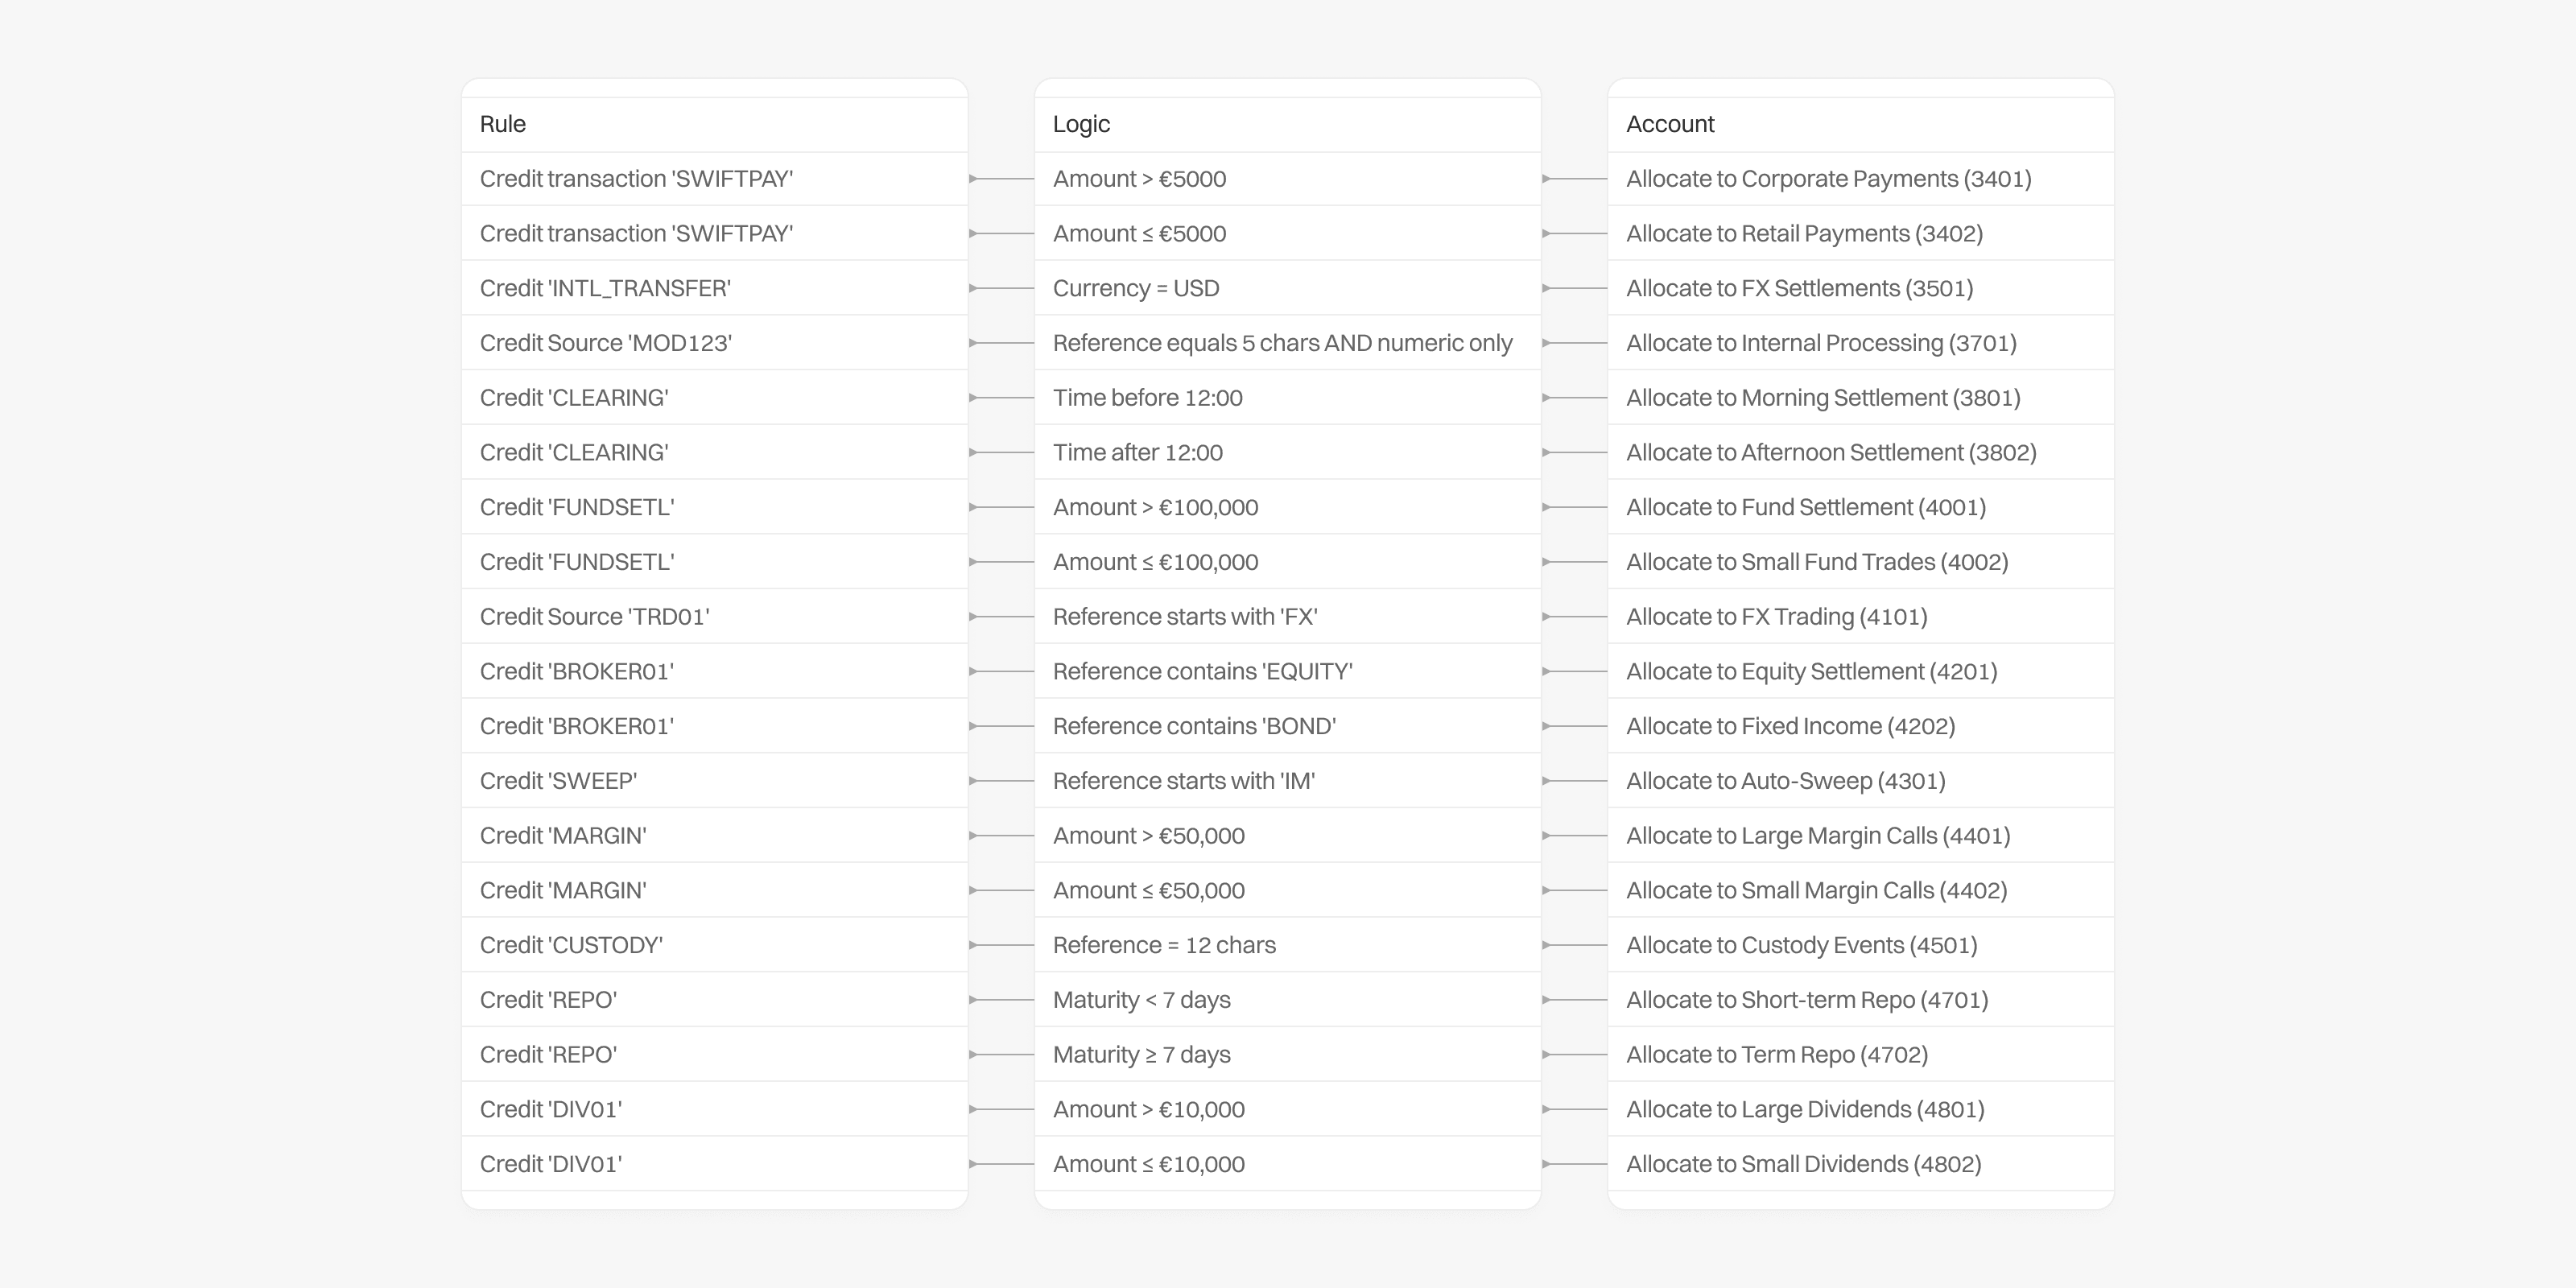Click the 'Account' column header
2576x1288 pixels.
tap(1670, 124)
